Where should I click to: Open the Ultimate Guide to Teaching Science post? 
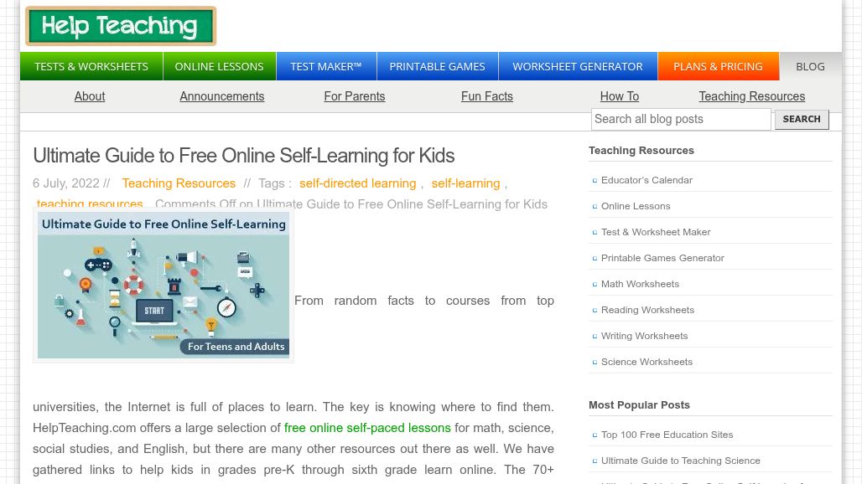(680, 461)
